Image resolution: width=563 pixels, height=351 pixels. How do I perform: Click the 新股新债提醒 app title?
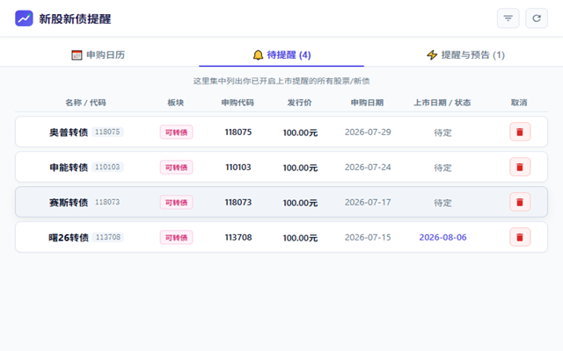[75, 18]
